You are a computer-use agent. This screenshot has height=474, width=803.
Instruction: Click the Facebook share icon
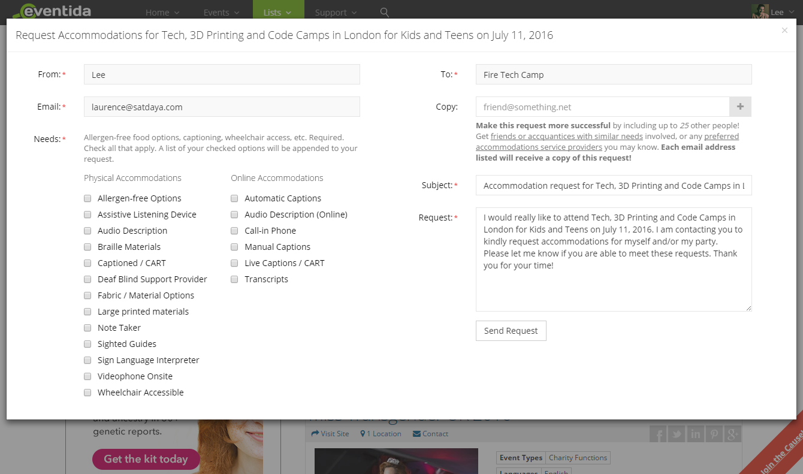click(x=658, y=434)
